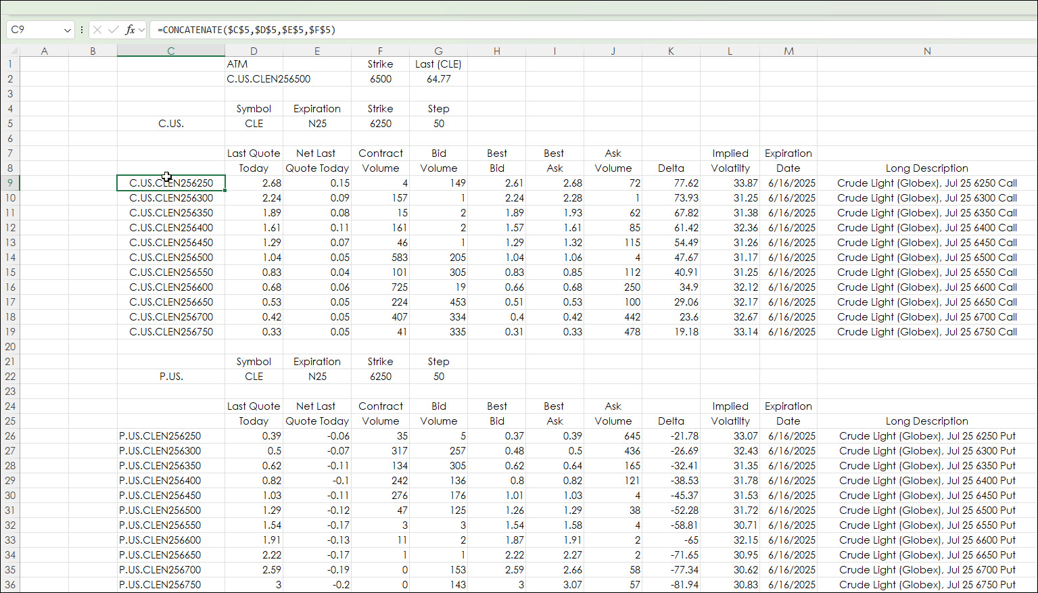1038x593 pixels.
Task: Click the Cancel X icon in formula bar
Action: 97,30
